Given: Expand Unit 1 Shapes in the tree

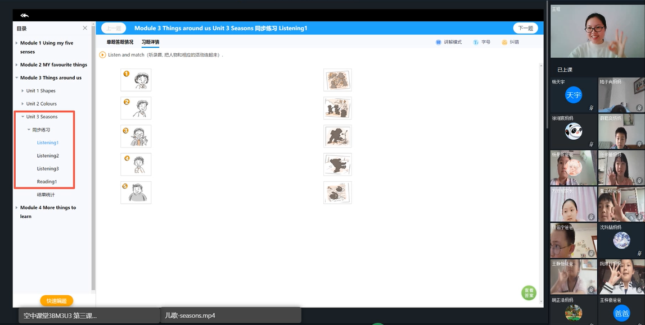Looking at the screenshot, I should pos(22,91).
